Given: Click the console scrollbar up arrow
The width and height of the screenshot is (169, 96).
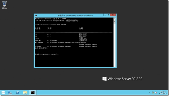Looking at the screenshot, I should [114, 19].
